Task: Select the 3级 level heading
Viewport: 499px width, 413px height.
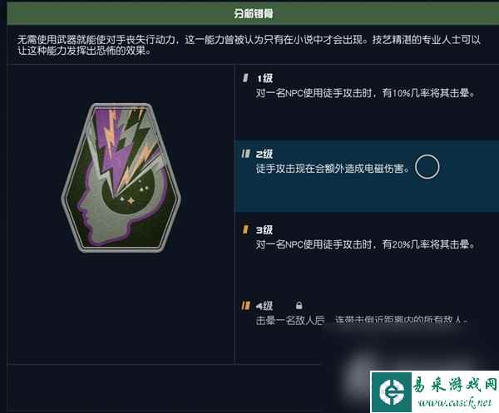Action: [x=264, y=230]
